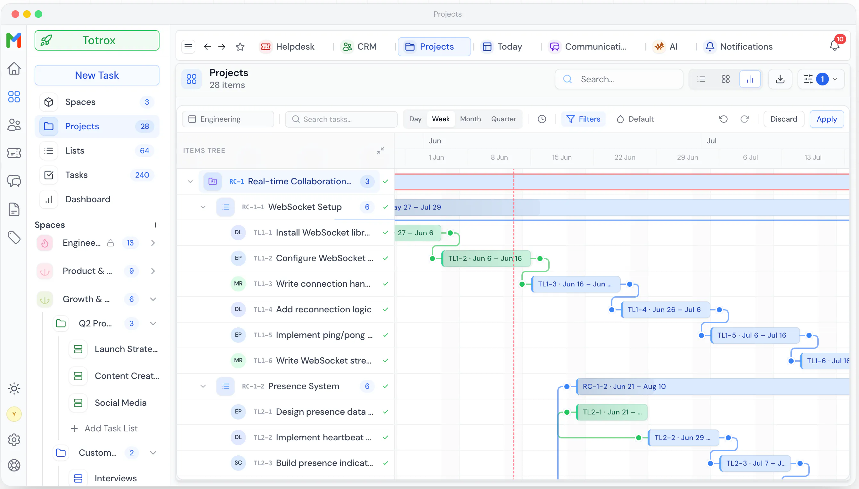Set timeline scale to Quarter
Image resolution: width=859 pixels, height=489 pixels.
(503, 119)
